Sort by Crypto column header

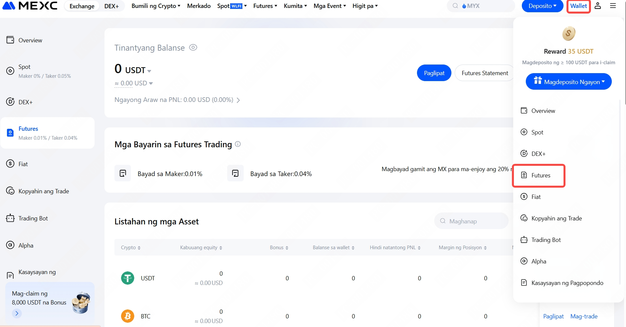click(x=131, y=247)
